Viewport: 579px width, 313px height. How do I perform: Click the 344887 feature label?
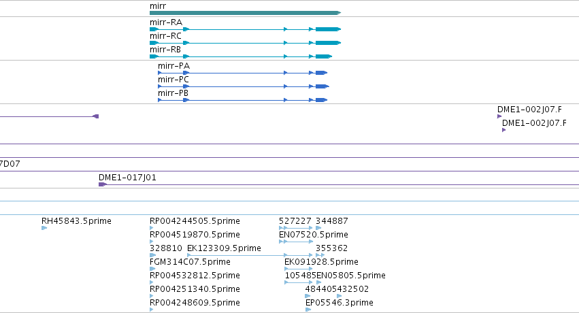click(x=331, y=221)
